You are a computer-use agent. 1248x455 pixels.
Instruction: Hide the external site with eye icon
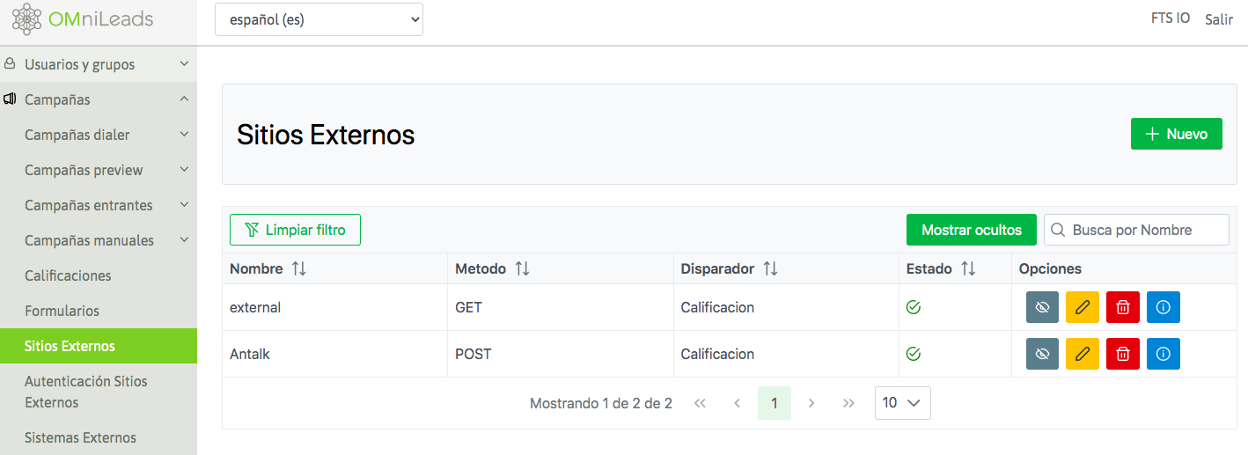point(1042,307)
